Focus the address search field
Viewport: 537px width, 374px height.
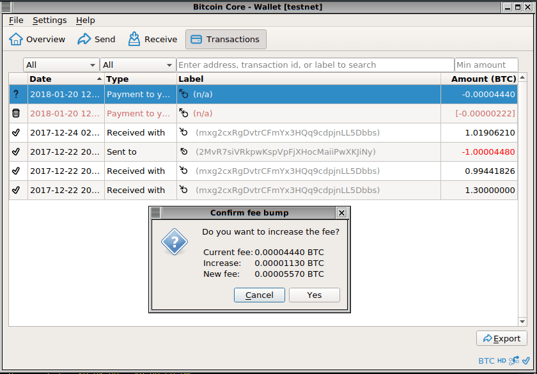[315, 65]
